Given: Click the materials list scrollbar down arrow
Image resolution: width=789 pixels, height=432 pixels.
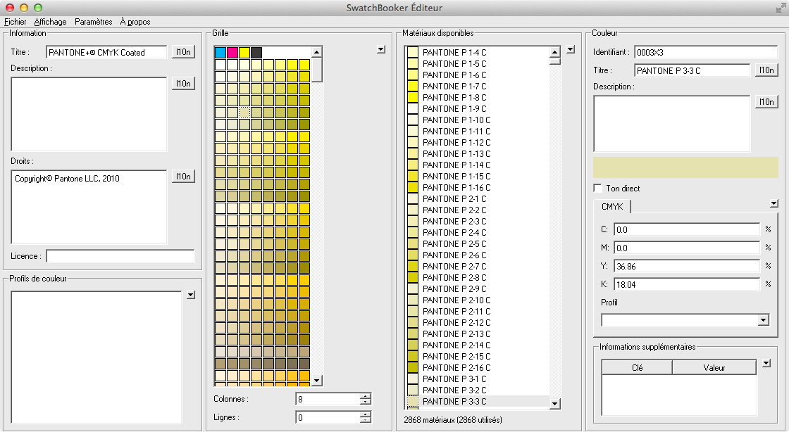Looking at the screenshot, I should (x=555, y=403).
